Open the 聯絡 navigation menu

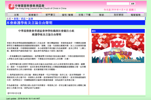pos(101,15)
